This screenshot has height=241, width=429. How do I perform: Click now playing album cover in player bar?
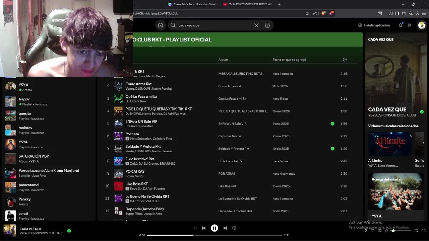coord(10,231)
